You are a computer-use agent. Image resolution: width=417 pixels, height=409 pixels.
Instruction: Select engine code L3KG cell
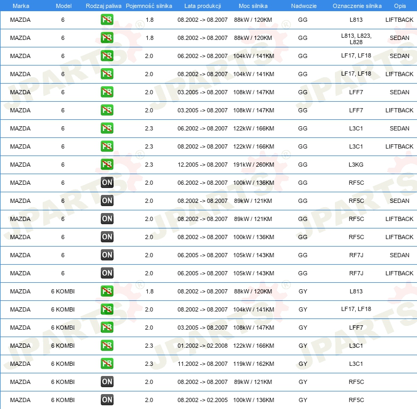pos(356,165)
